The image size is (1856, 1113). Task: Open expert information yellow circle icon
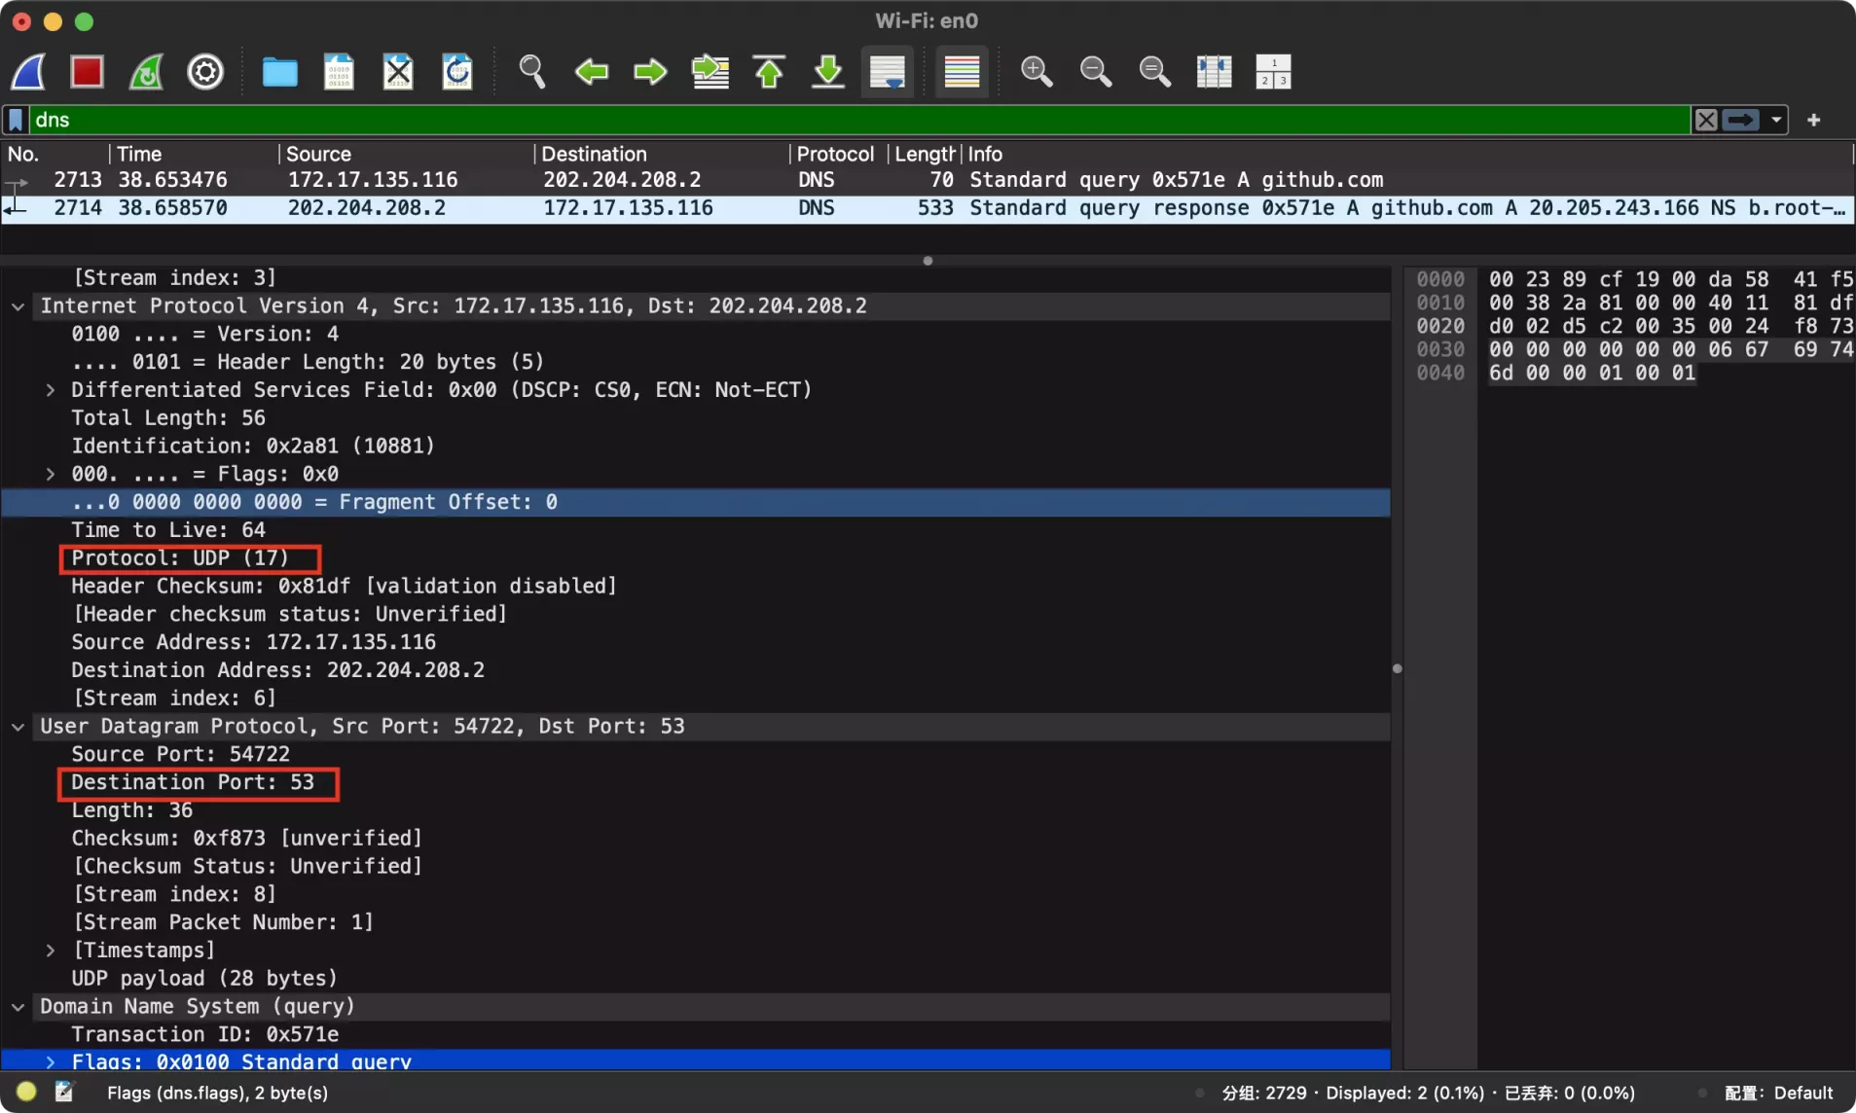click(x=26, y=1092)
